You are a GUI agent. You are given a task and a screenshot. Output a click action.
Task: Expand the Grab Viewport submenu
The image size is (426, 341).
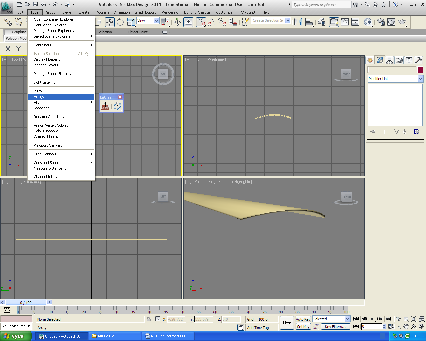point(61,154)
